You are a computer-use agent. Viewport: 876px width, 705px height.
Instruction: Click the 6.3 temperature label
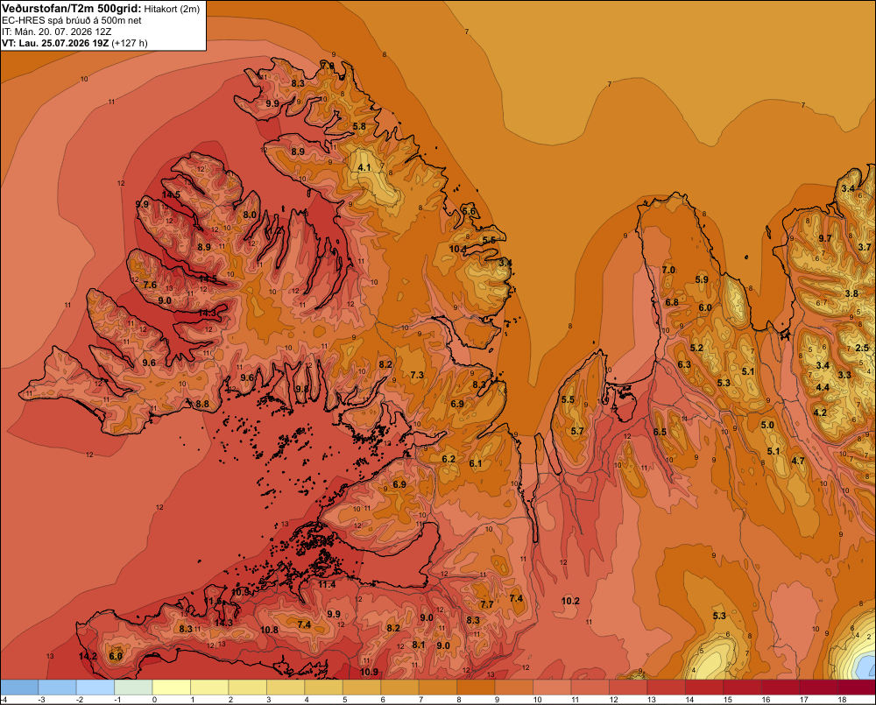tap(684, 364)
